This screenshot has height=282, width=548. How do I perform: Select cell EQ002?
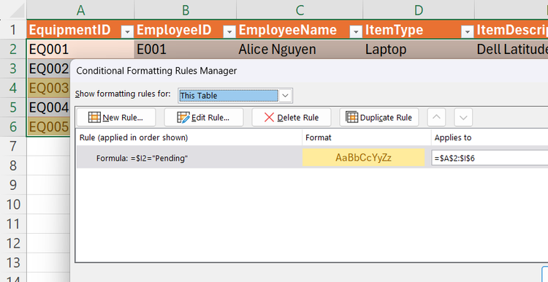point(48,69)
